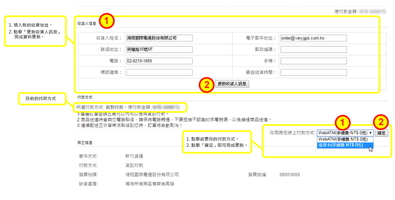Click the empty 郵政編碼 field

point(312,49)
